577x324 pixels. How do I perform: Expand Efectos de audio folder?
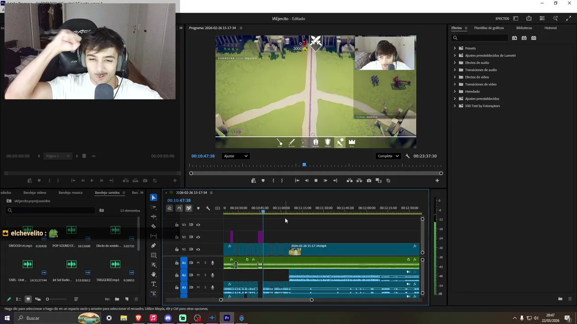[455, 63]
